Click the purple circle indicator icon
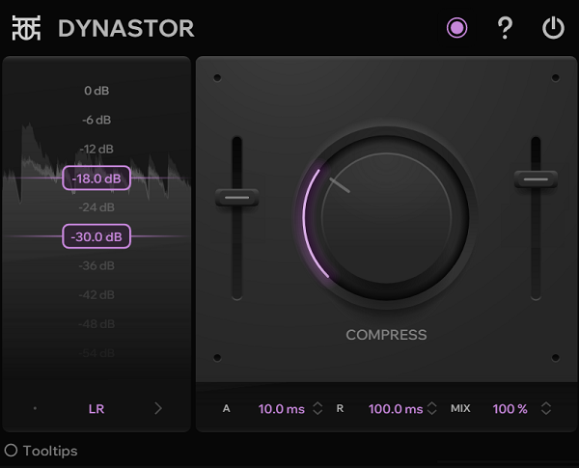 456,28
